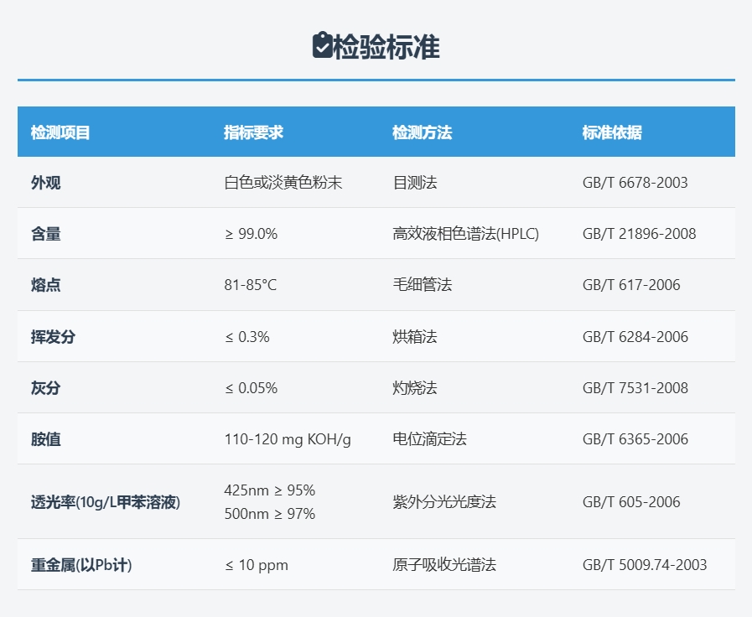
Task: Select the 外观 row label
Action: coord(45,183)
